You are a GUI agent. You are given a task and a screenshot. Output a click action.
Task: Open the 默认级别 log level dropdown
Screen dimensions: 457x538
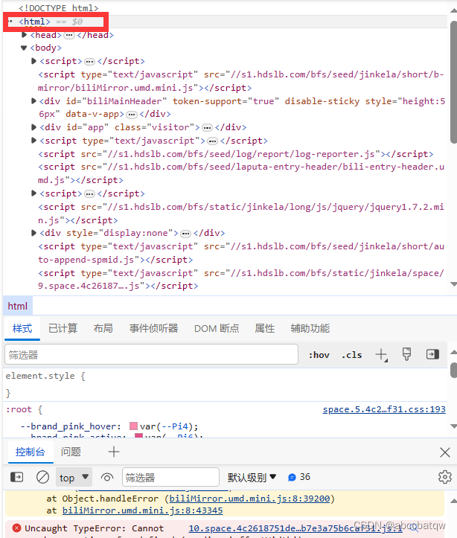pos(252,477)
